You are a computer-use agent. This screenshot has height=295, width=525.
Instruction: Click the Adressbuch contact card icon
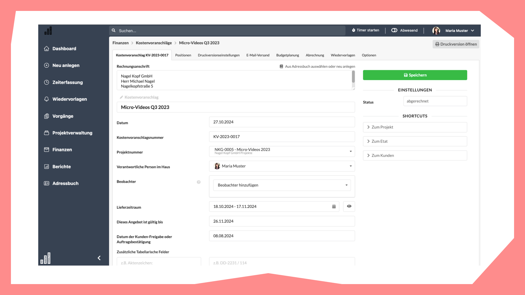[x=47, y=183]
